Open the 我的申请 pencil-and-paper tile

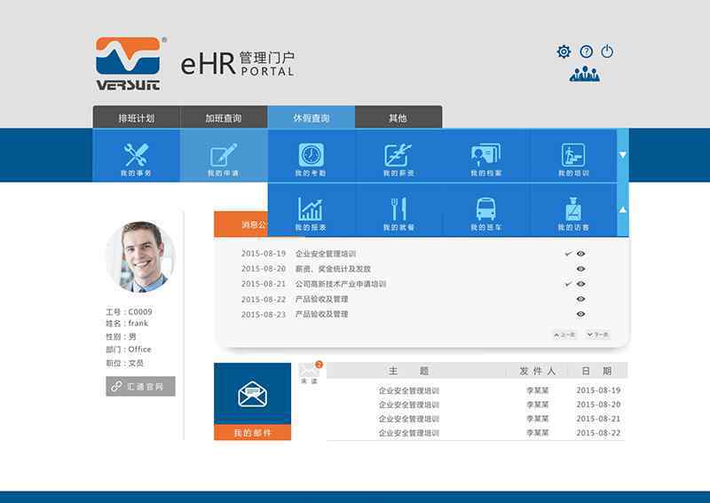[x=224, y=156]
